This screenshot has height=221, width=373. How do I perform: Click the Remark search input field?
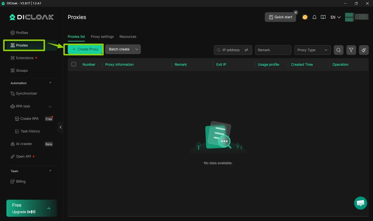pyautogui.click(x=273, y=50)
